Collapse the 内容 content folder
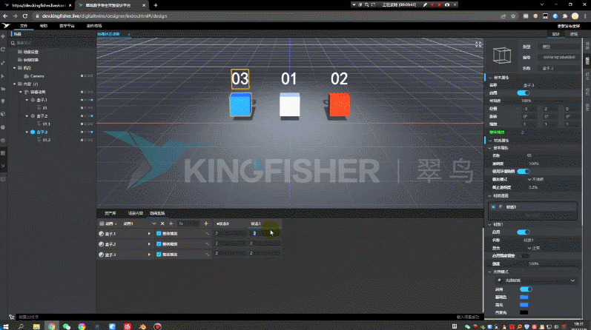591x330 pixels. 14,84
